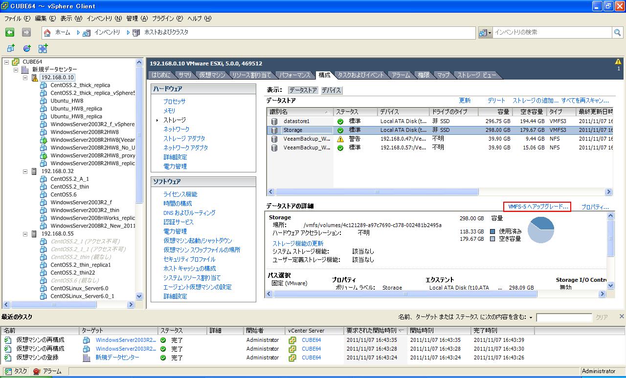Click the VMFS-5へアップグレード link
This screenshot has height=378, width=626.
coord(538,207)
